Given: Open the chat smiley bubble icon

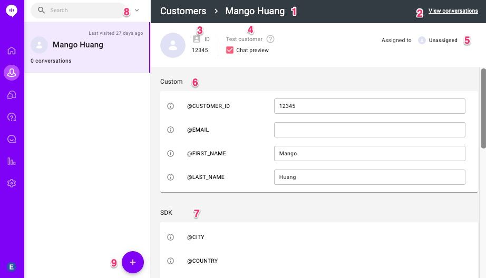Looking at the screenshot, I should pyautogui.click(x=12, y=139).
